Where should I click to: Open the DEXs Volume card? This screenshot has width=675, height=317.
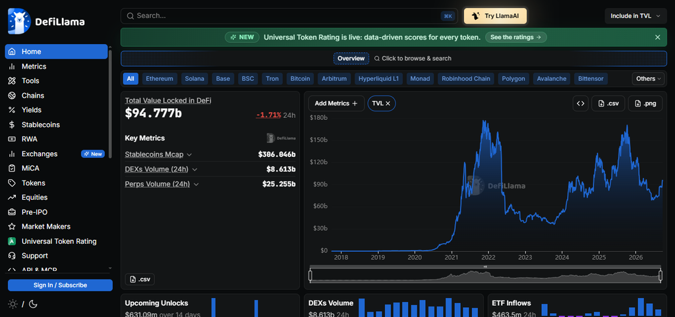394,305
